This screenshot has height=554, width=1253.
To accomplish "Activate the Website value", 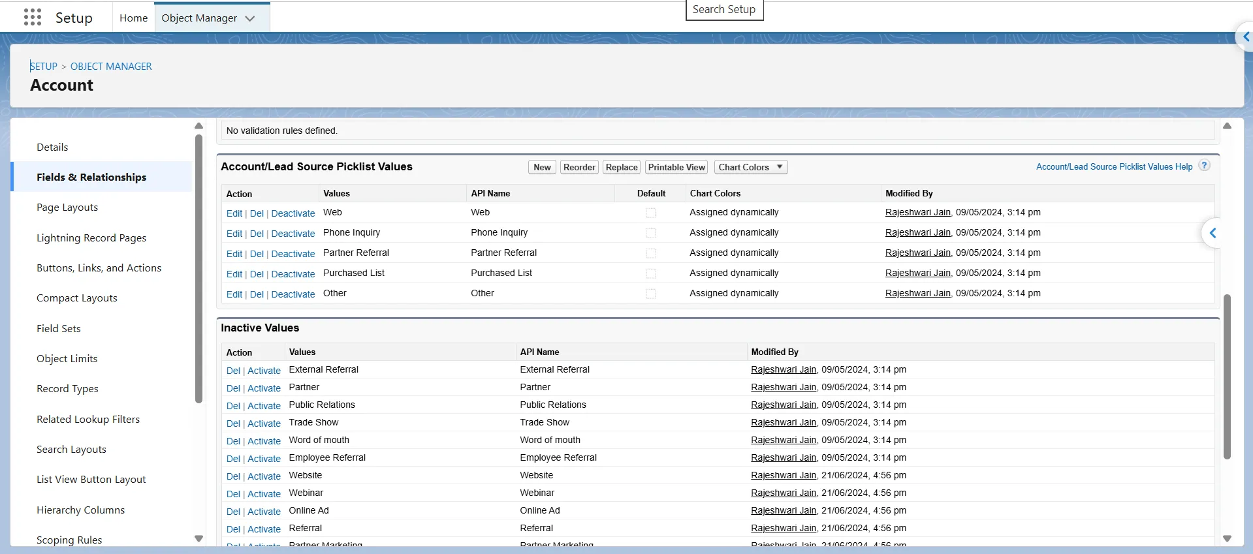I will point(264,476).
